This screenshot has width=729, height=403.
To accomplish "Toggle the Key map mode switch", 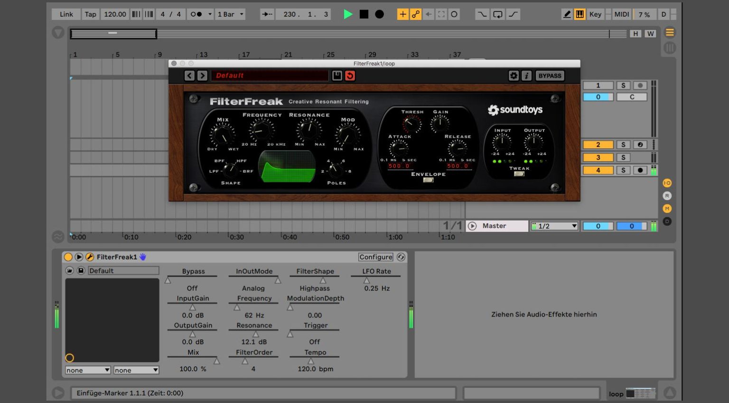I will (595, 14).
